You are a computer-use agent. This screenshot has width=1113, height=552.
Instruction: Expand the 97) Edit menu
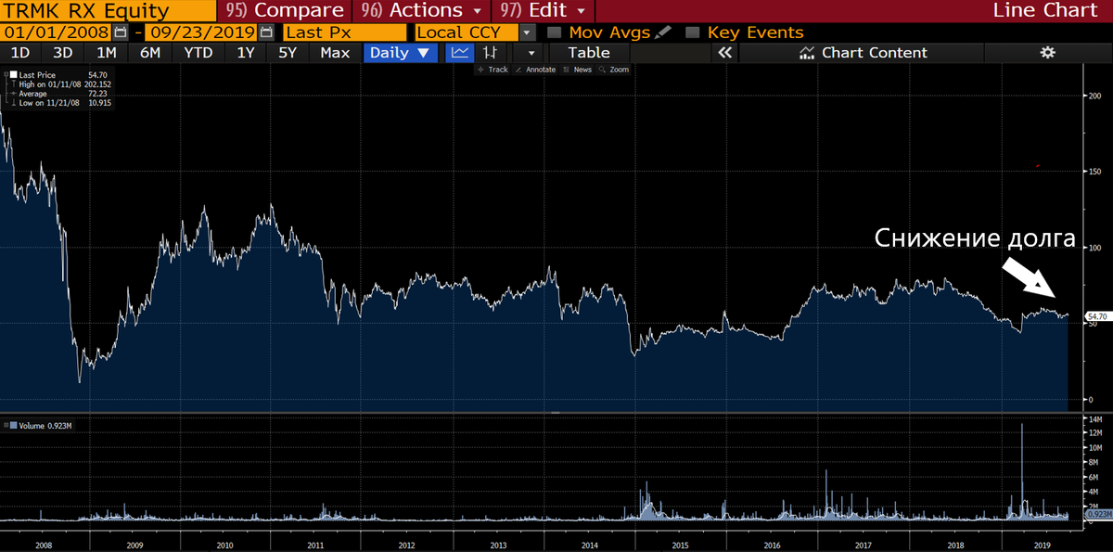coord(544,11)
